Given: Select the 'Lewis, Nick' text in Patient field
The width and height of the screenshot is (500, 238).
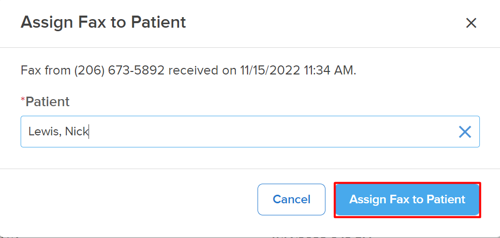Looking at the screenshot, I should coord(58,131).
